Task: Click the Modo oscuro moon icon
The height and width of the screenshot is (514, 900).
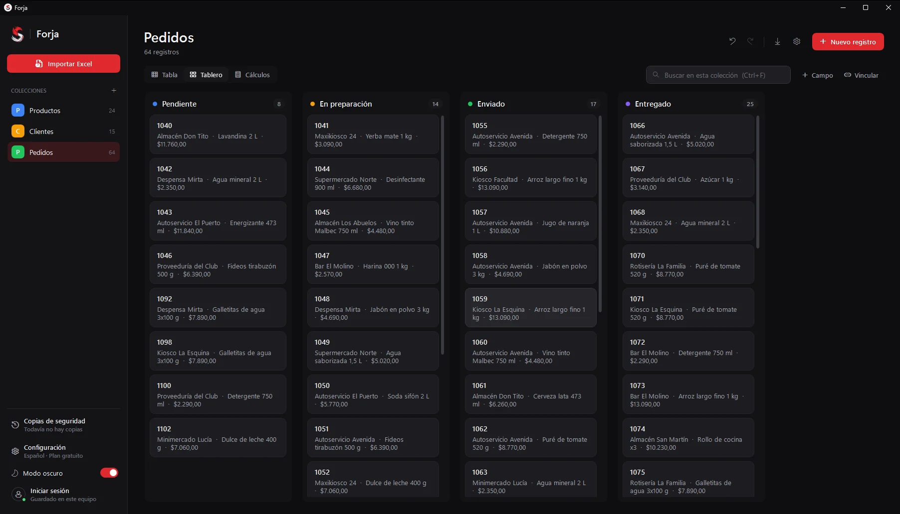Action: click(14, 473)
